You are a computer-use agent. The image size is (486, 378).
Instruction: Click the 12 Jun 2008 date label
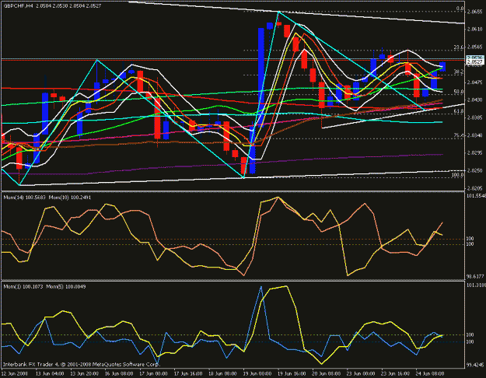coord(16,373)
